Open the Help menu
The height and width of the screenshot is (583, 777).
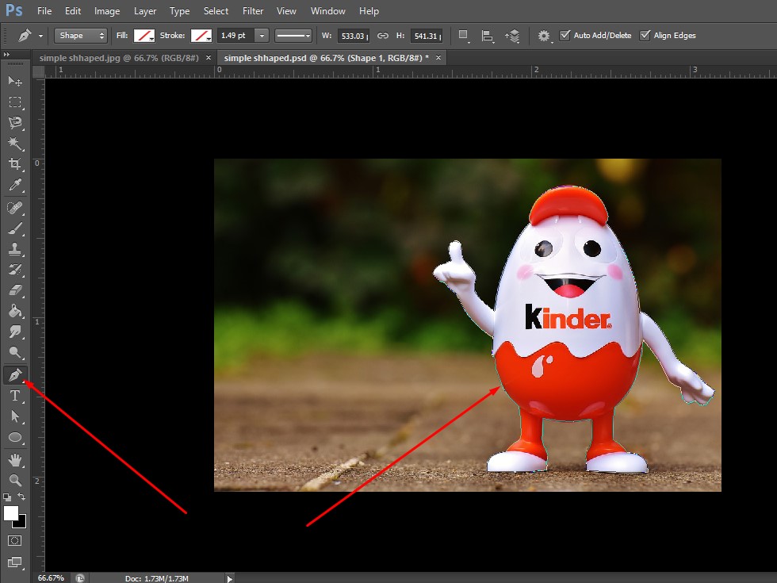369,11
